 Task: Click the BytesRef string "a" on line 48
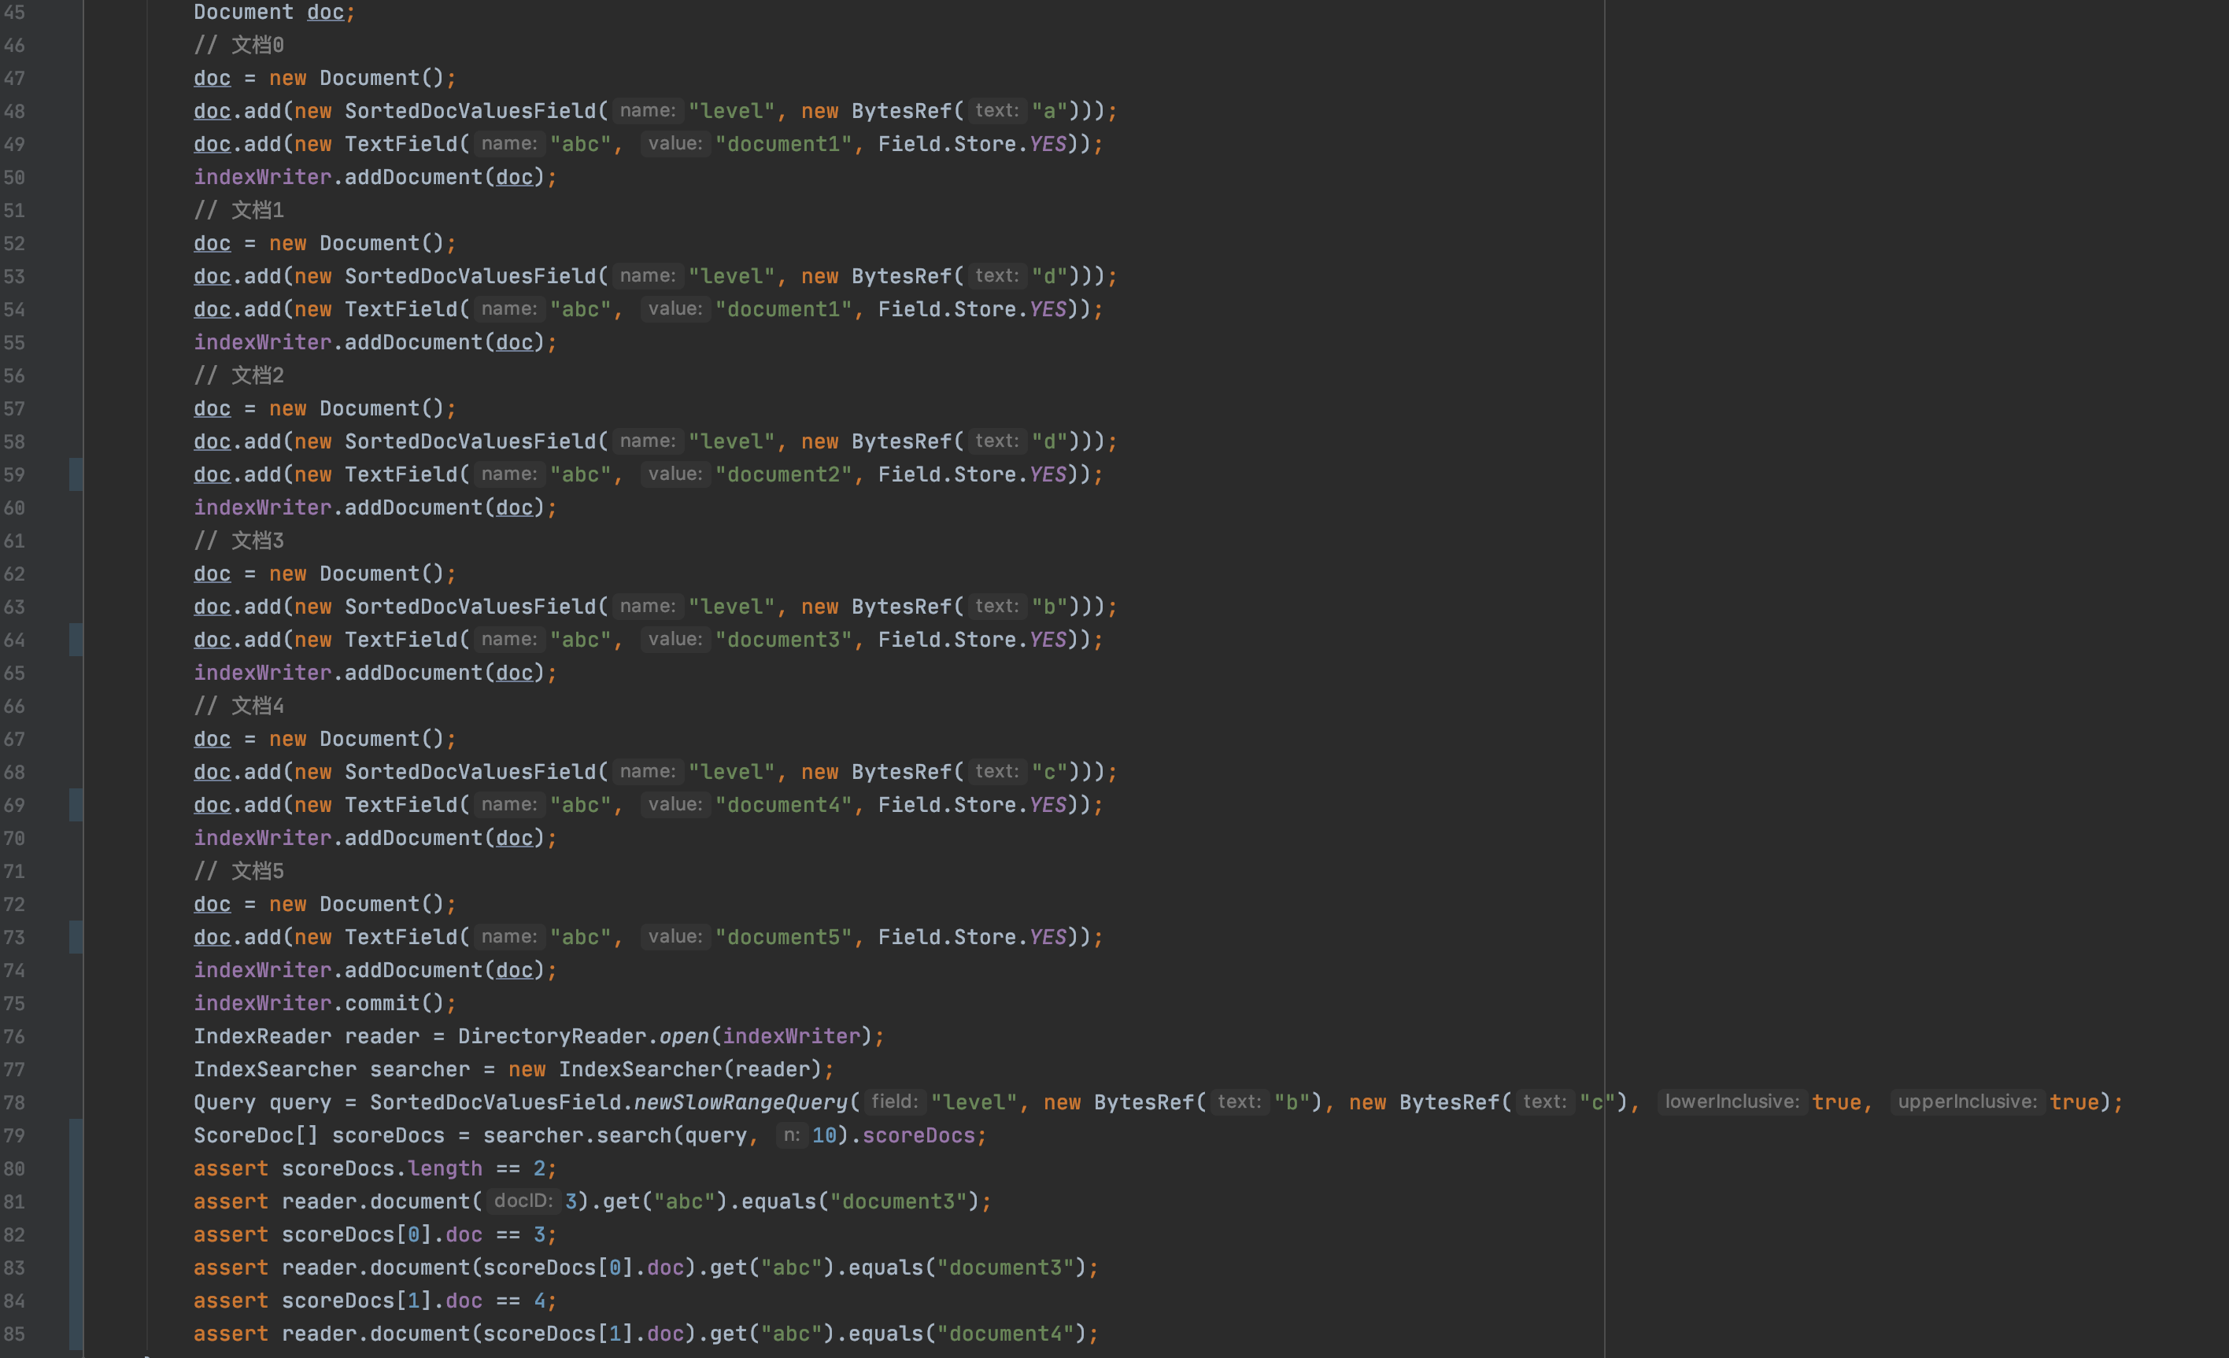point(1049,111)
